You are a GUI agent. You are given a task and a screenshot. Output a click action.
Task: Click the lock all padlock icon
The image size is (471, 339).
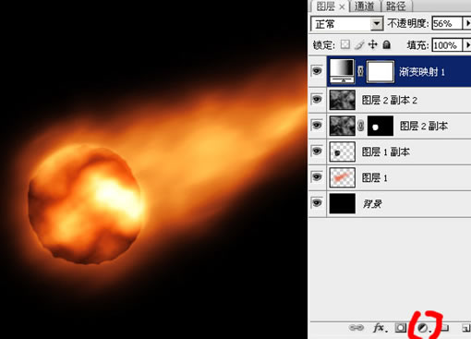pyautogui.click(x=387, y=45)
